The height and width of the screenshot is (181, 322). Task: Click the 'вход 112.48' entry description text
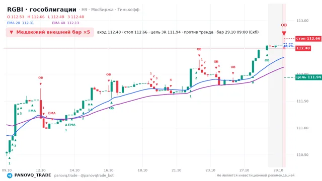tap(109, 32)
